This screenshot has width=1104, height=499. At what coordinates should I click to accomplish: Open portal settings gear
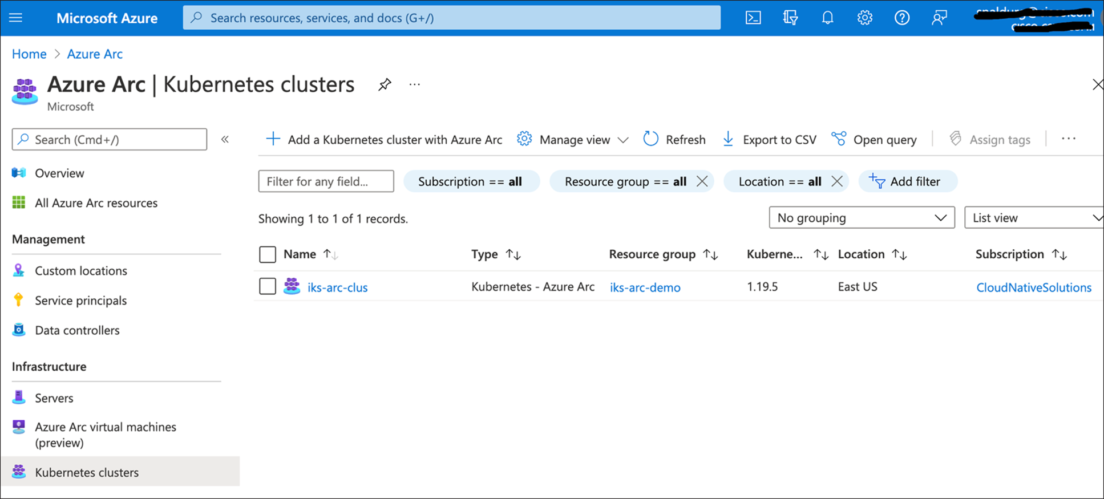[864, 18]
